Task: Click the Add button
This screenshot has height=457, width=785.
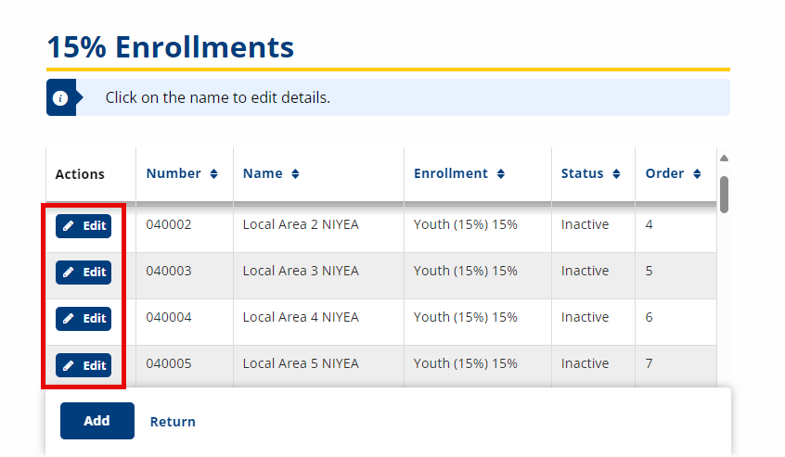Action: [x=97, y=421]
